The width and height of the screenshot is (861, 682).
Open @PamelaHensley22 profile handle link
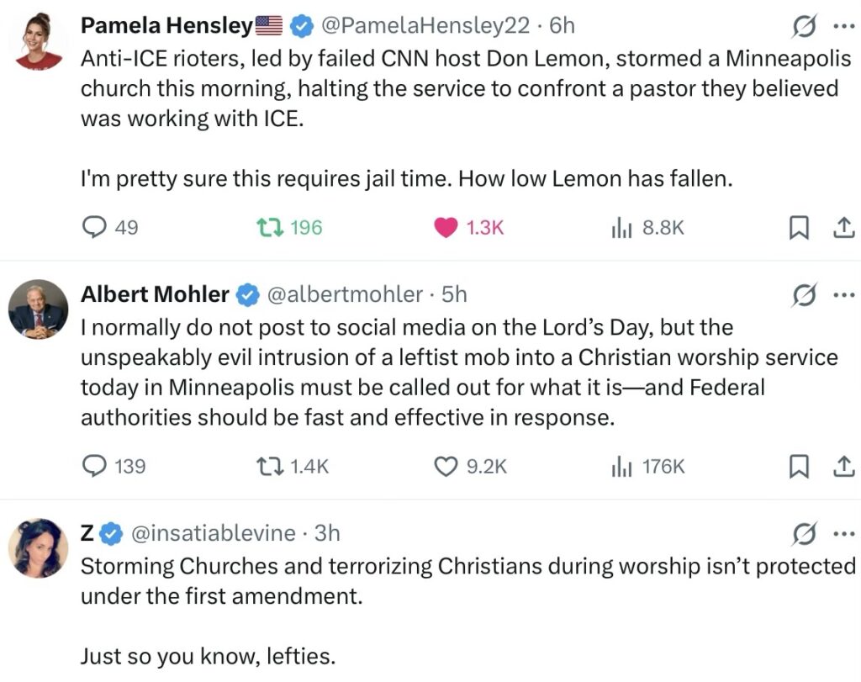coord(425,26)
